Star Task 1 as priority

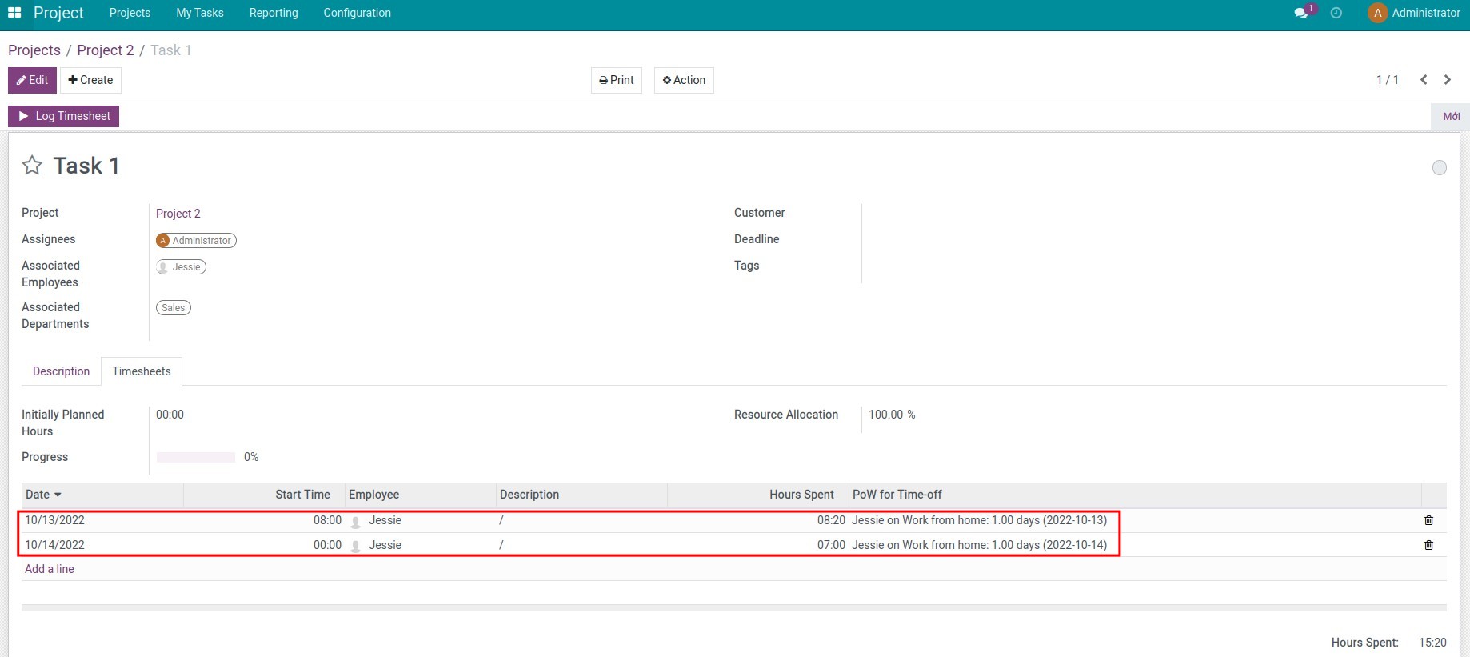pyautogui.click(x=32, y=166)
